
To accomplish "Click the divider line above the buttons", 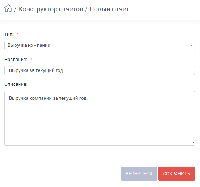I will click(100, 159).
